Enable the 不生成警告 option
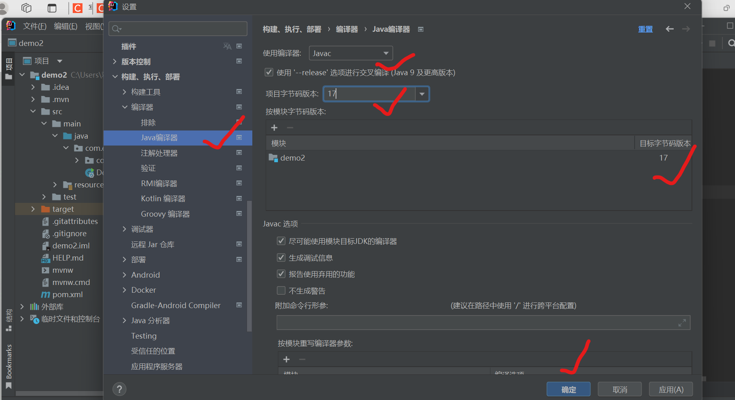 point(281,290)
